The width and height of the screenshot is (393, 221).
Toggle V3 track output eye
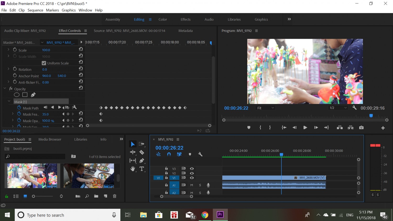[192, 169]
